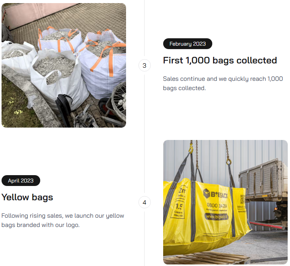290x266 pixels.
Task: Click the "Following rising sales" description paragraph
Action: pos(63,220)
